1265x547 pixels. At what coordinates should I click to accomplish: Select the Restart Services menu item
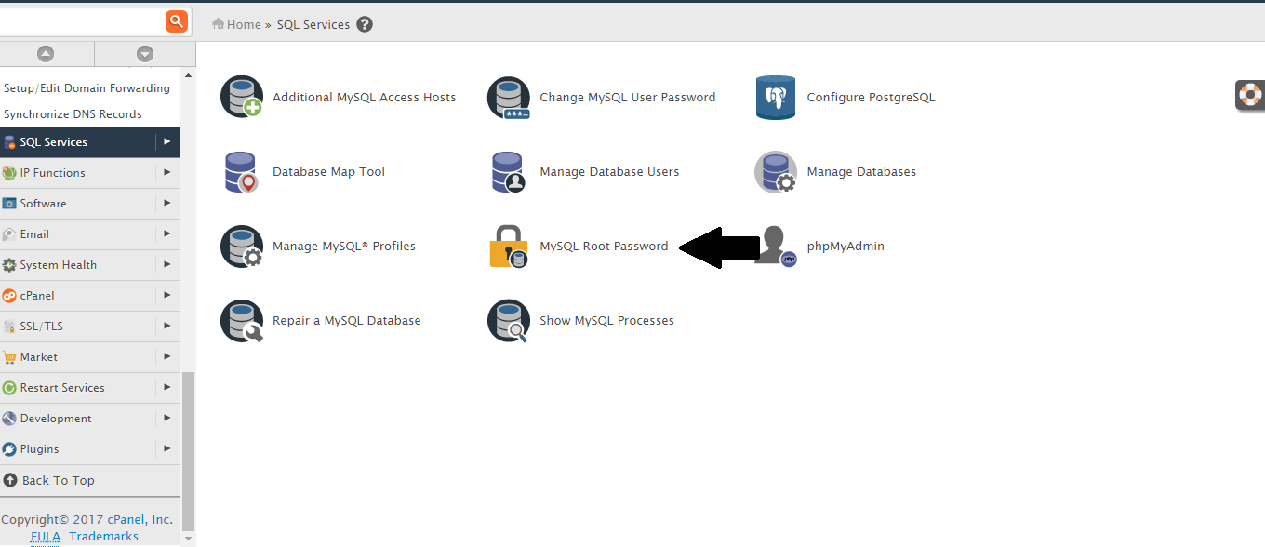[78, 387]
